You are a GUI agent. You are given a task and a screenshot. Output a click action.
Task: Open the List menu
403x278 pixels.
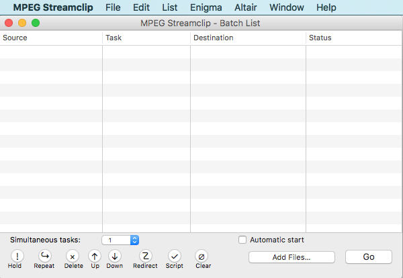170,7
